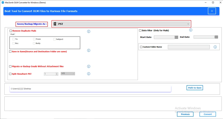The height and width of the screenshot is (119, 223).
Task: Click info icon beside Save in Same option
Action: coord(89,50)
